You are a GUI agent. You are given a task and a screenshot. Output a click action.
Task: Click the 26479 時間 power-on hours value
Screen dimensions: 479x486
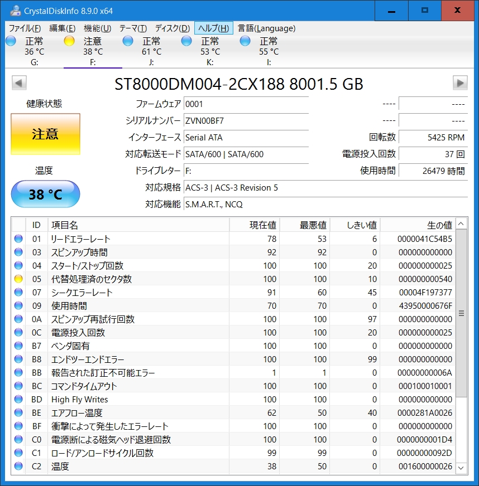click(x=433, y=171)
